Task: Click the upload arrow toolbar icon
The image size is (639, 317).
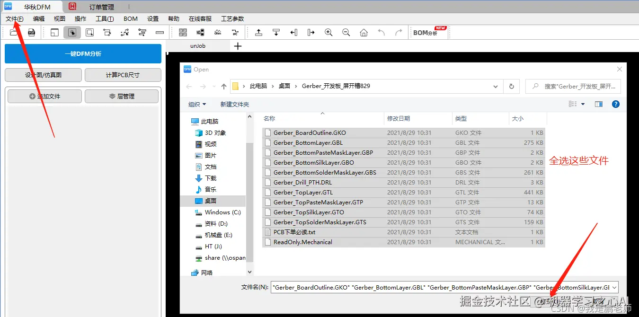Action: (258, 33)
